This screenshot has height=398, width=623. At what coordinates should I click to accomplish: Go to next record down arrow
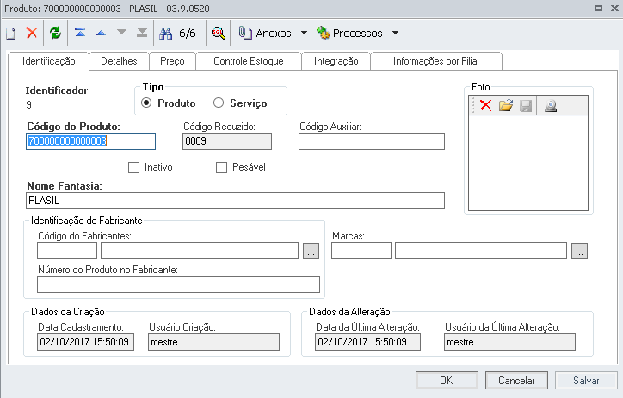tap(121, 32)
